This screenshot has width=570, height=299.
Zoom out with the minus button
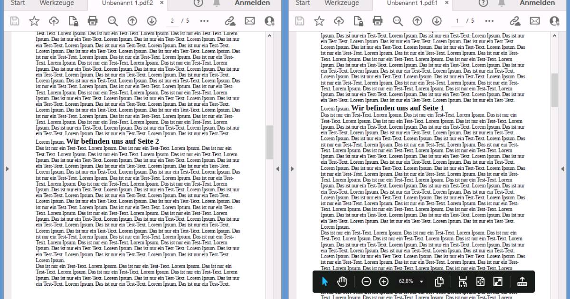click(366, 281)
